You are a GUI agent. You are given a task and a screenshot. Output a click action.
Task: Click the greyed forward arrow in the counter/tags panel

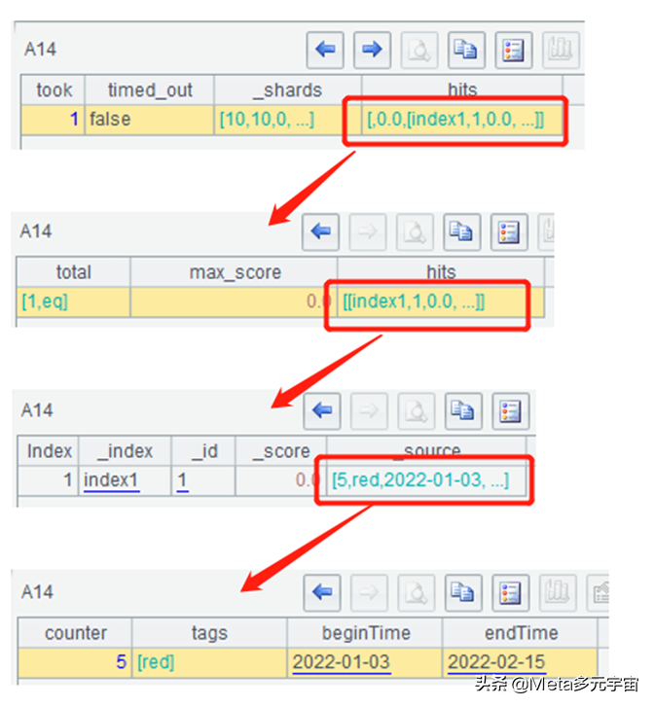tap(369, 593)
